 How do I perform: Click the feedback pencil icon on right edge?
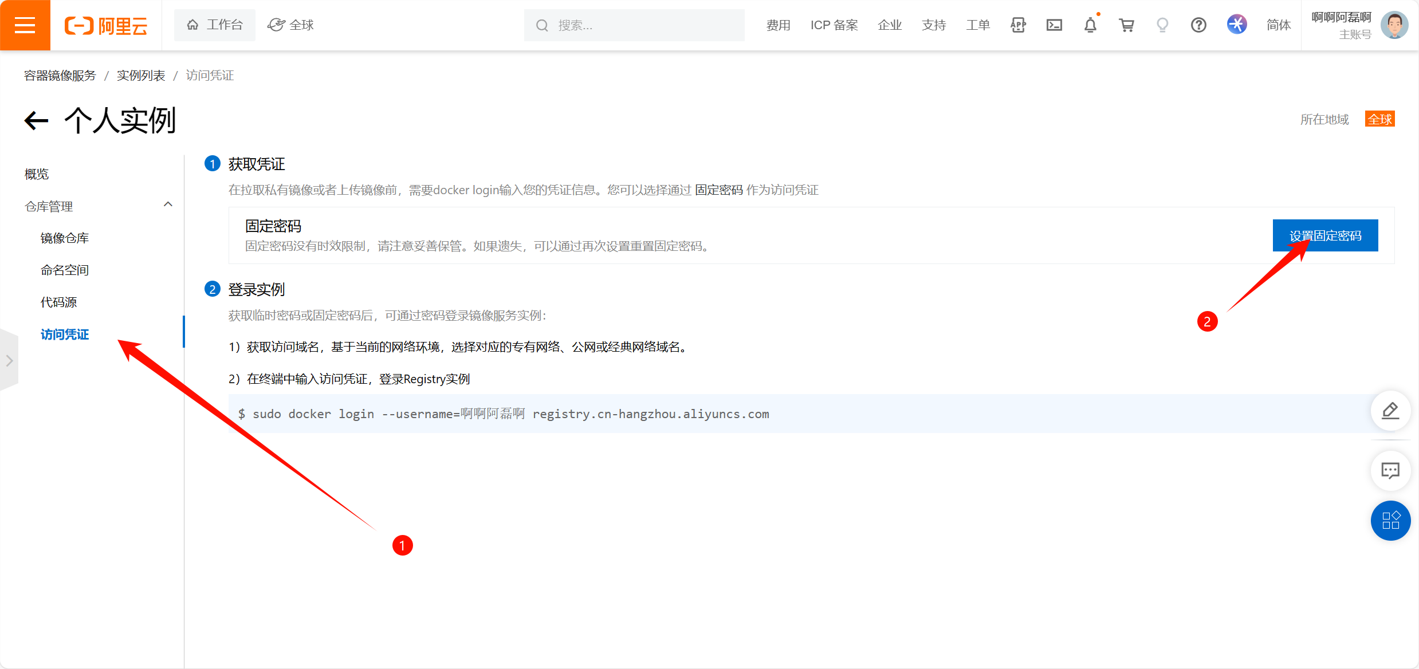(1391, 411)
